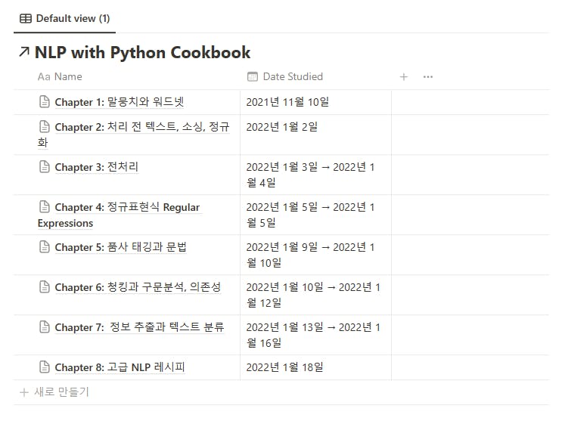Add a new column with the plus icon
565x427 pixels.
coord(404,76)
